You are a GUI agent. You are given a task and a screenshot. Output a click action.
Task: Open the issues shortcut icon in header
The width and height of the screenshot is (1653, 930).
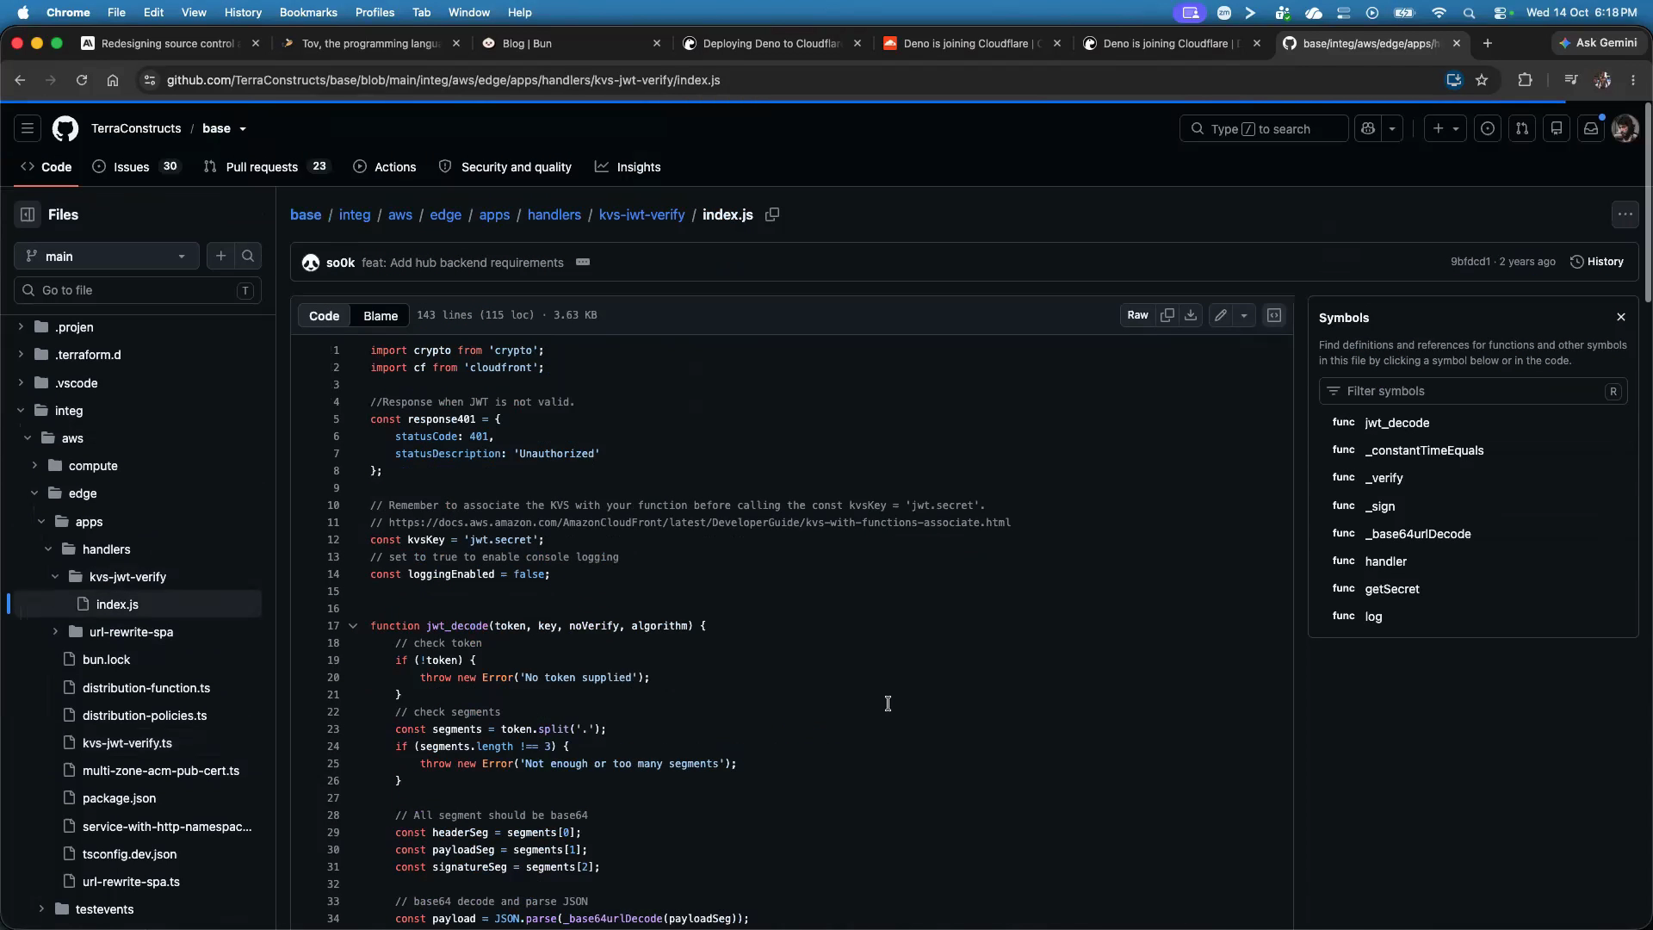point(1488,129)
